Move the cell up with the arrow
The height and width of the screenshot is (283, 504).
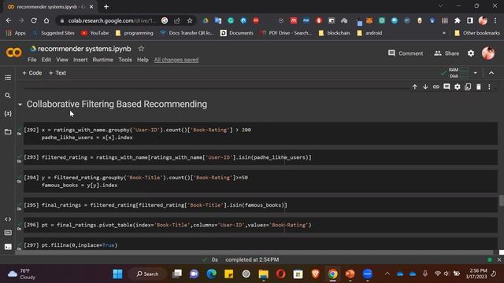(x=415, y=86)
